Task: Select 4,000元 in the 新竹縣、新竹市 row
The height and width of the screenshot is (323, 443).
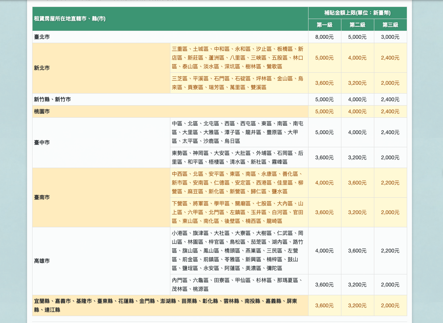Action: [357, 99]
